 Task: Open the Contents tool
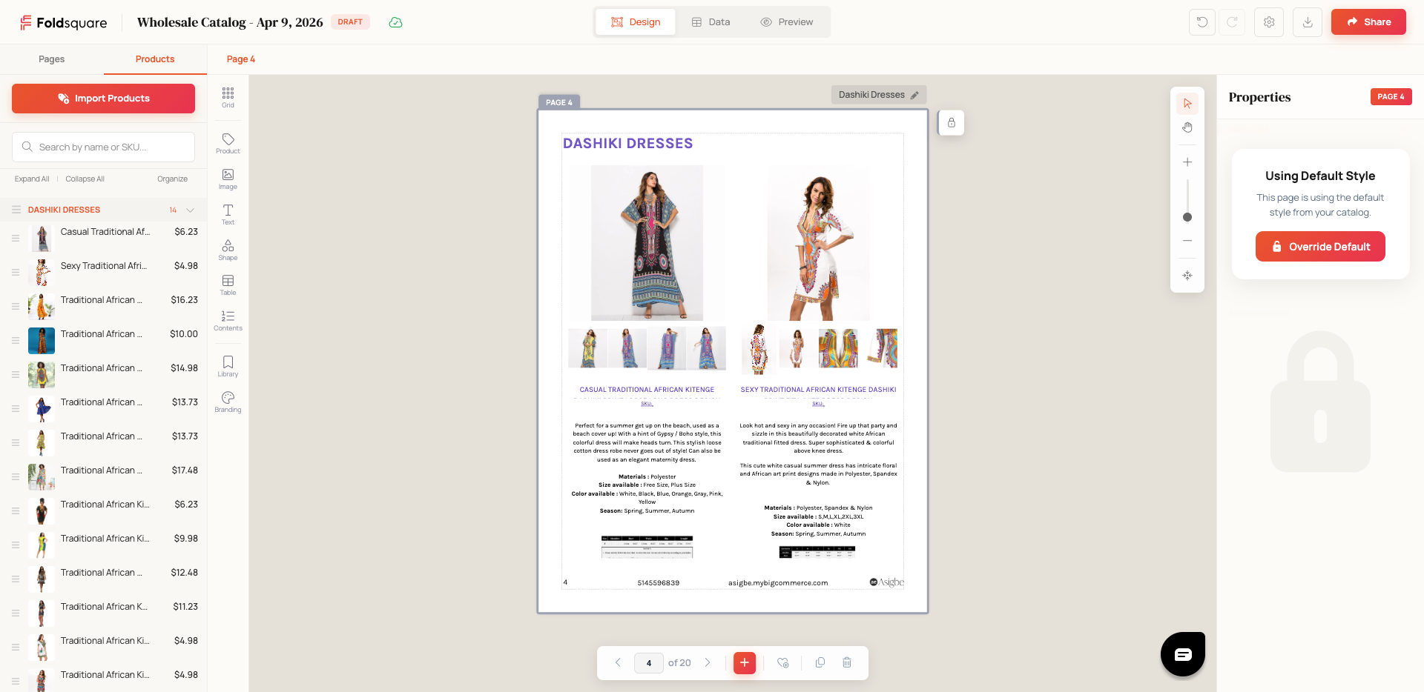228,320
